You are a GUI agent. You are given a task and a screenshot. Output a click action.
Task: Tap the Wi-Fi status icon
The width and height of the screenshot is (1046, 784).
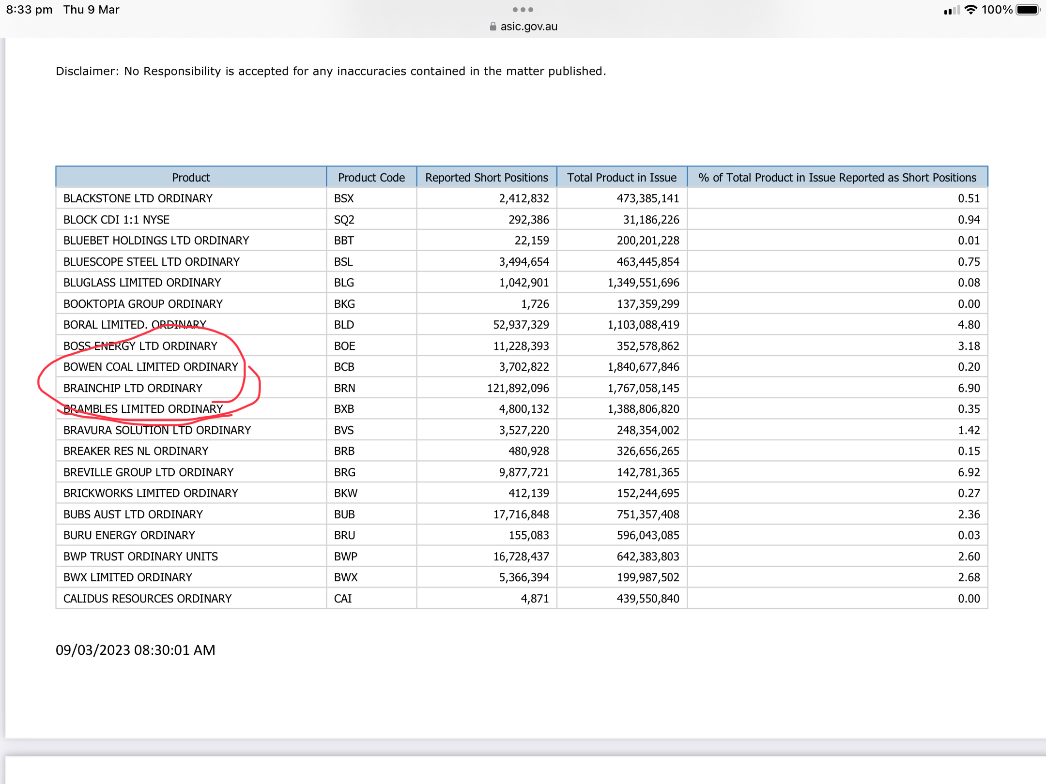970,10
